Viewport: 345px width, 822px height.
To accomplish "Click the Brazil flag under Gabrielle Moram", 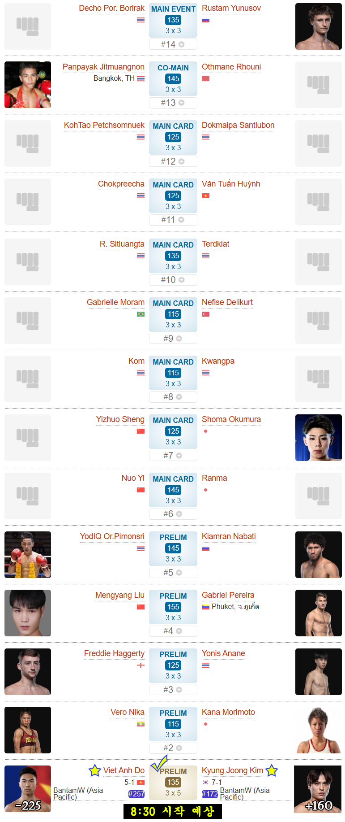I will point(141,314).
